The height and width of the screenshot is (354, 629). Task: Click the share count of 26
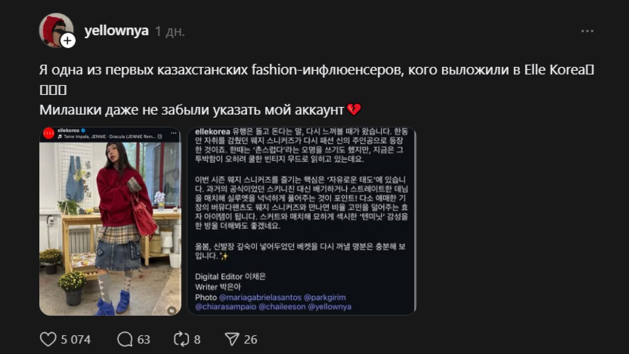coord(251,340)
